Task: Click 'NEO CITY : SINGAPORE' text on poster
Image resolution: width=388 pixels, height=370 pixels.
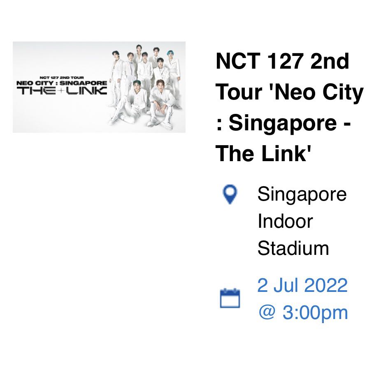Action: coord(62,82)
